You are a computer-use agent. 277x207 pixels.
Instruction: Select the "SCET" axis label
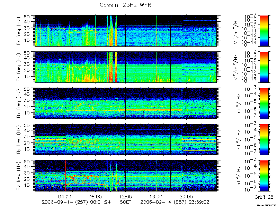[126, 202]
